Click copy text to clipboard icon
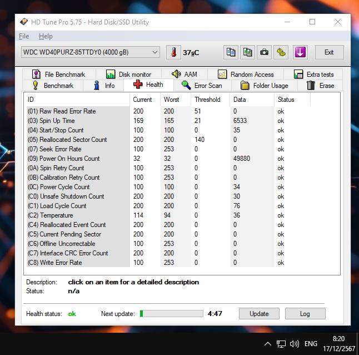 point(231,52)
